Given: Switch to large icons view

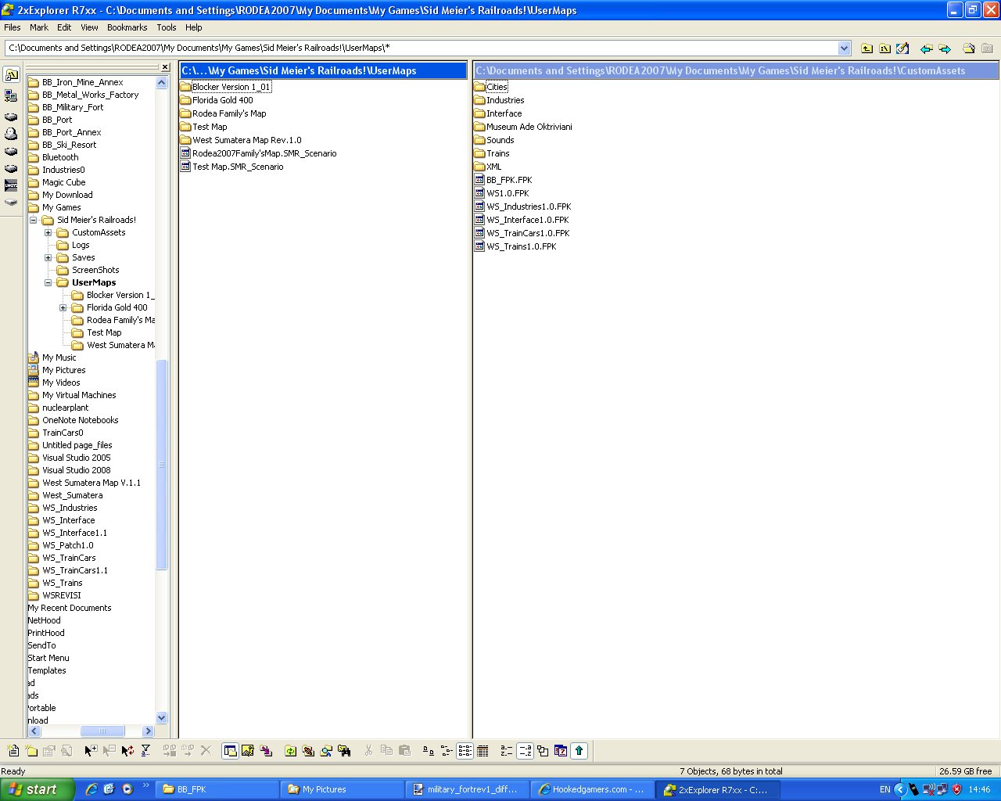Looking at the screenshot, I should (429, 751).
